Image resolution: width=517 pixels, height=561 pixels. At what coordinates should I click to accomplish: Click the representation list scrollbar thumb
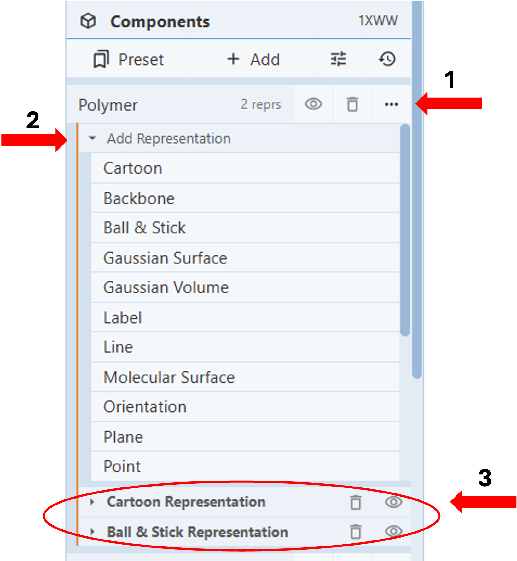pos(405,230)
